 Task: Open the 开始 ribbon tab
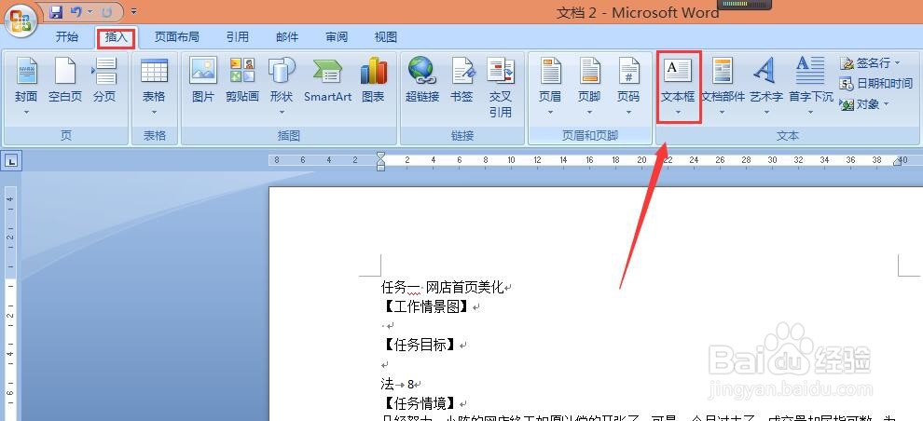(66, 37)
